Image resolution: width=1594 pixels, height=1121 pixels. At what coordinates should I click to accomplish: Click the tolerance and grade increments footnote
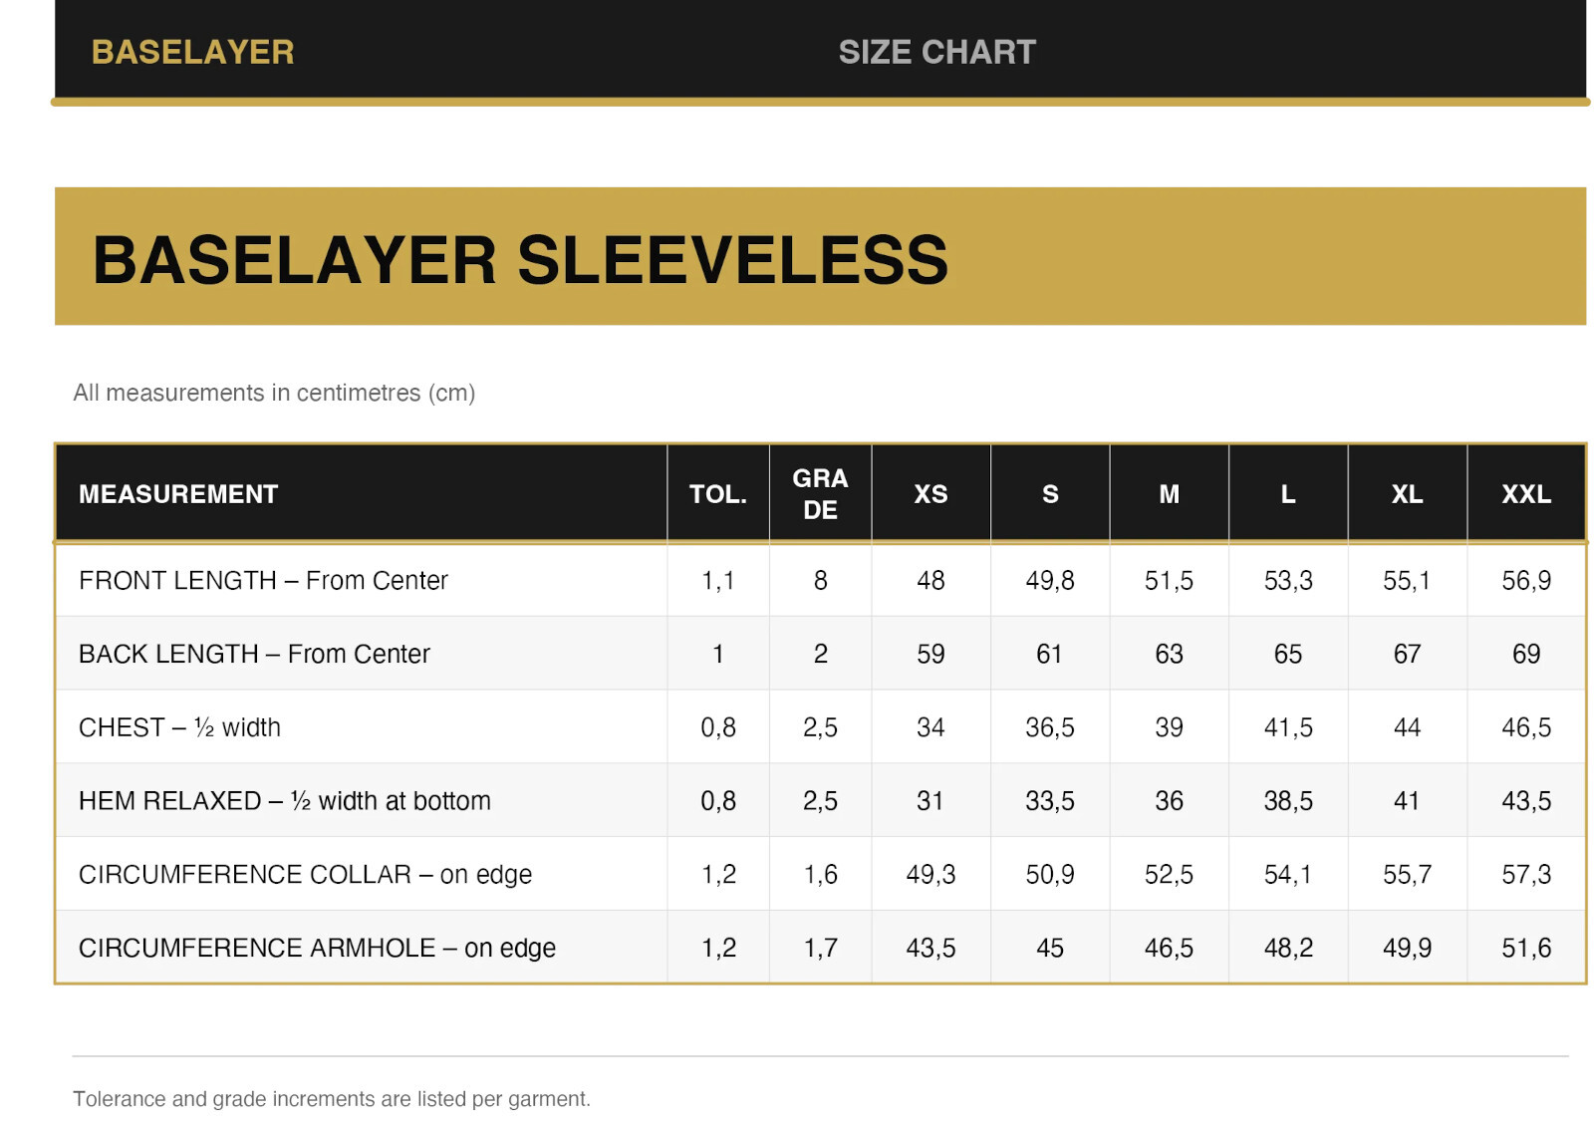click(332, 1099)
